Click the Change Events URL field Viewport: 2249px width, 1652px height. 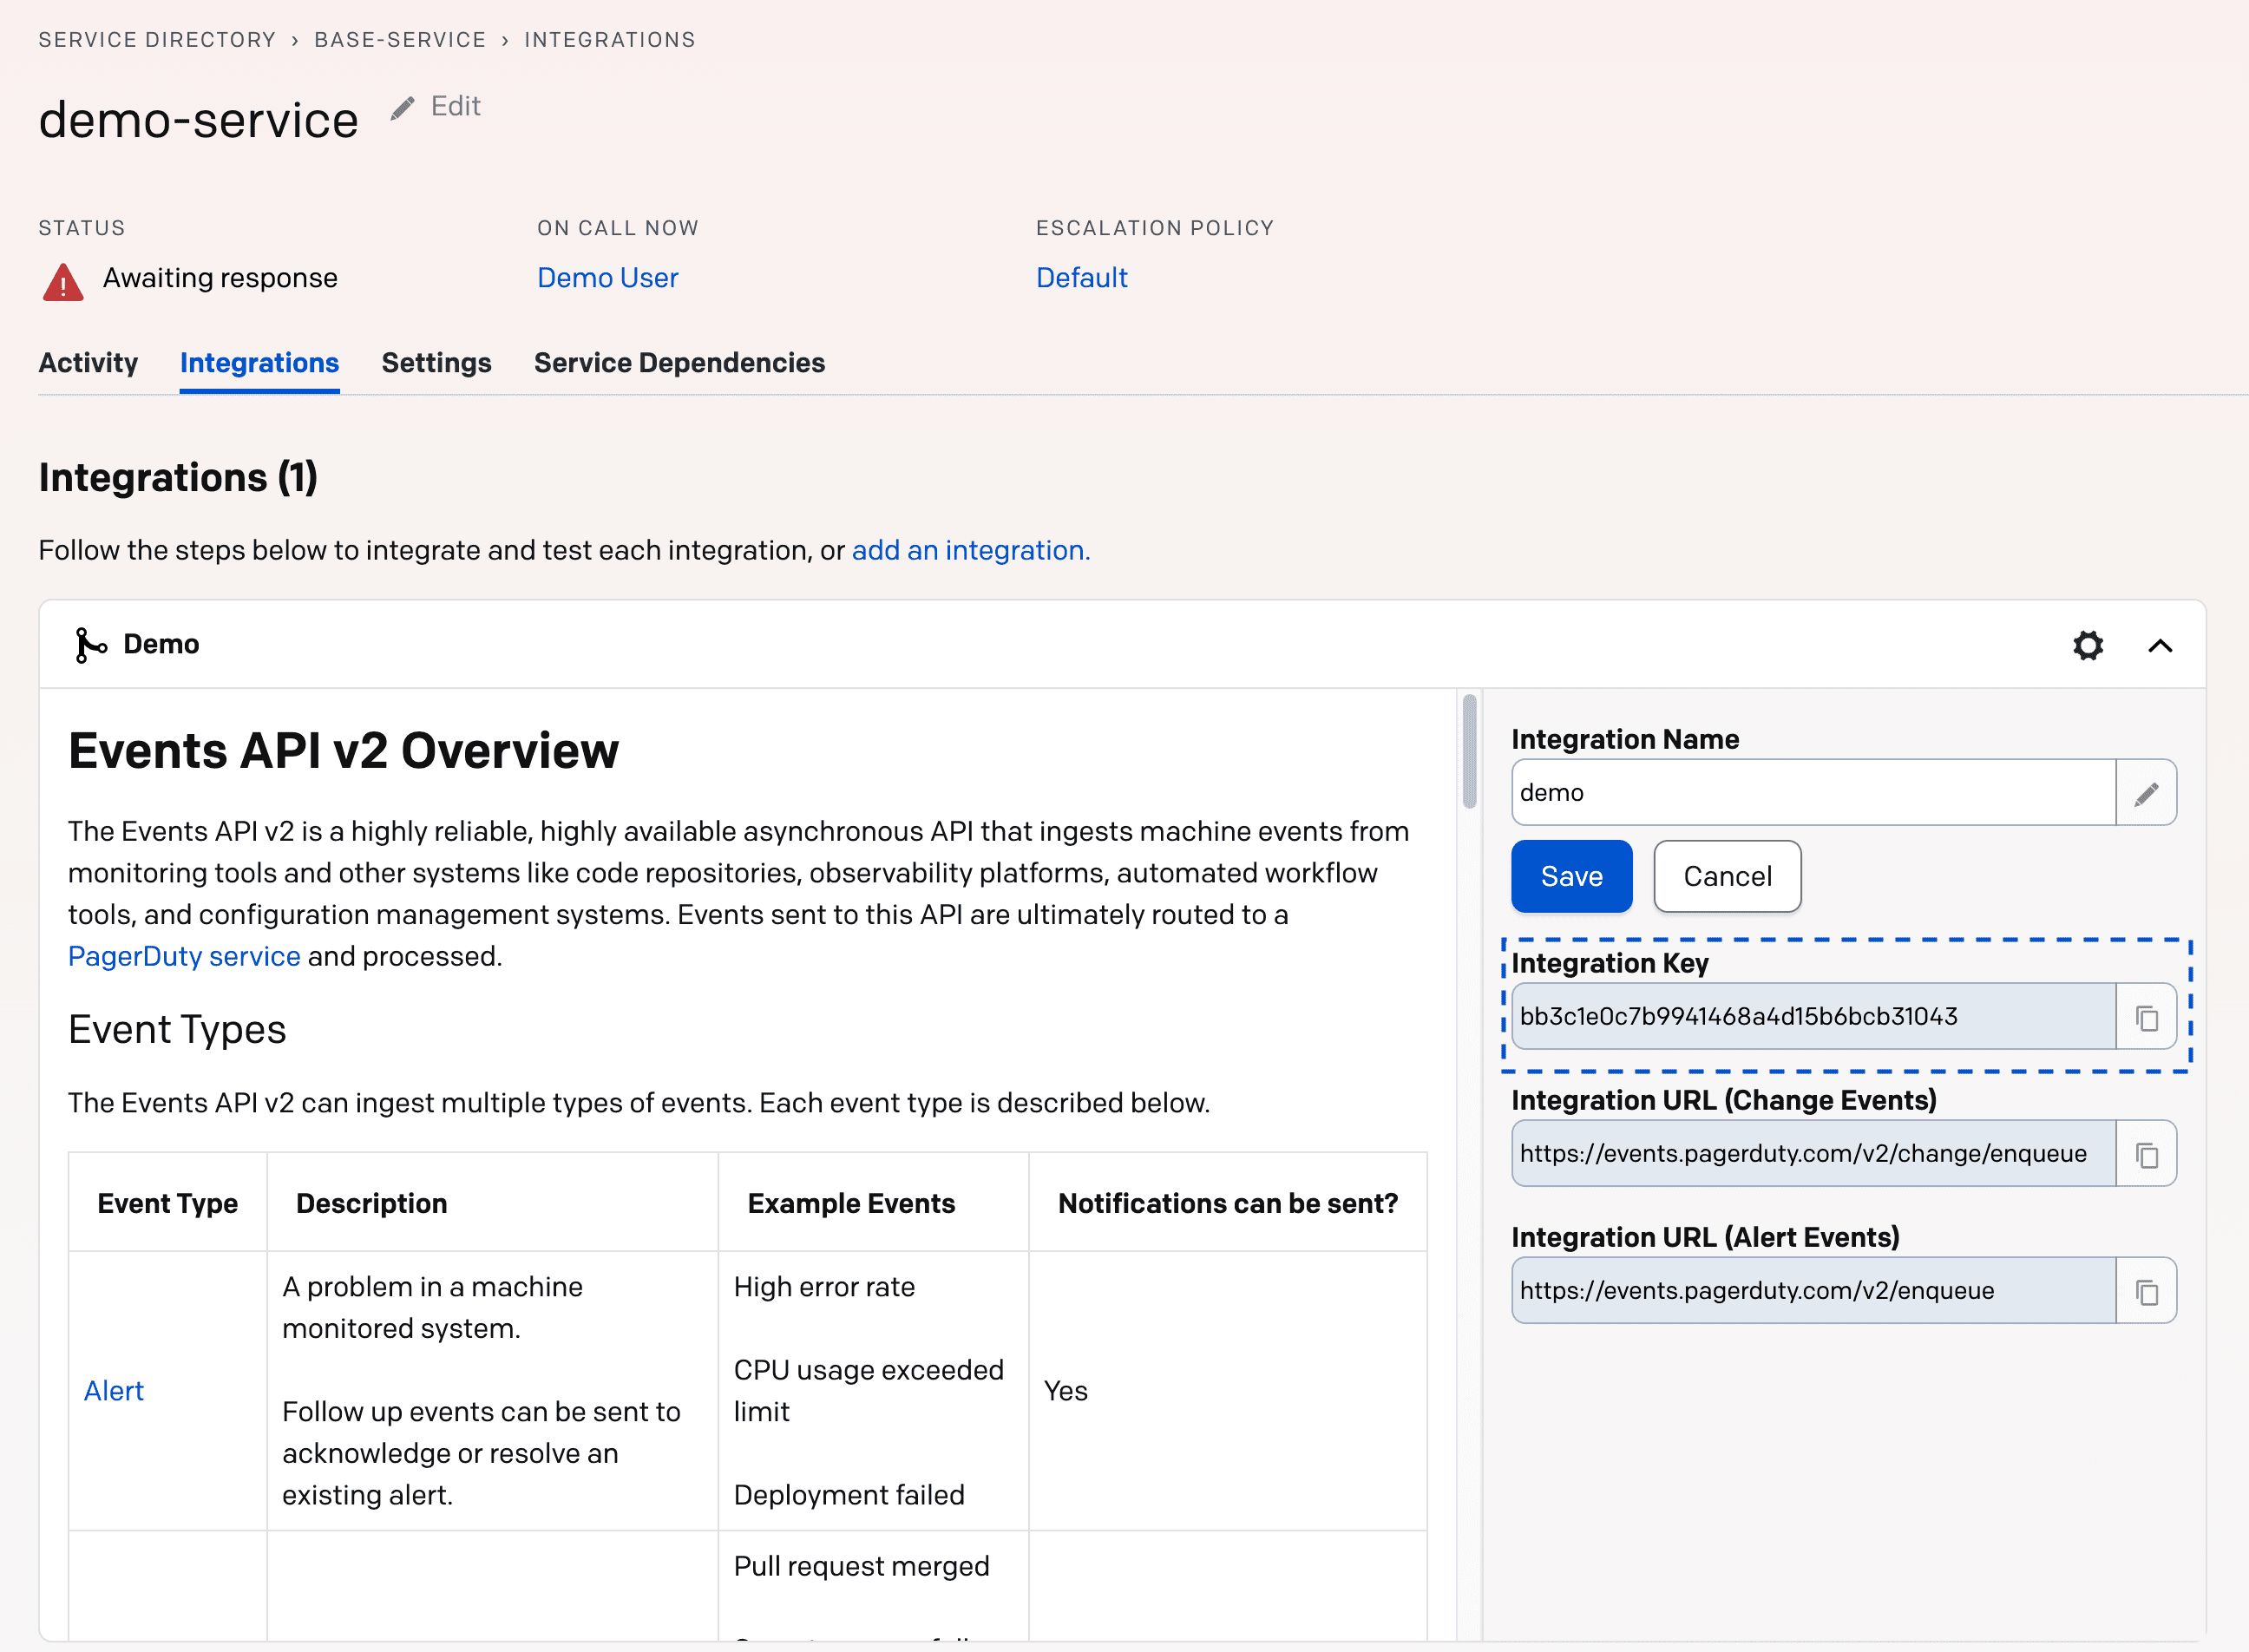coord(1814,1154)
